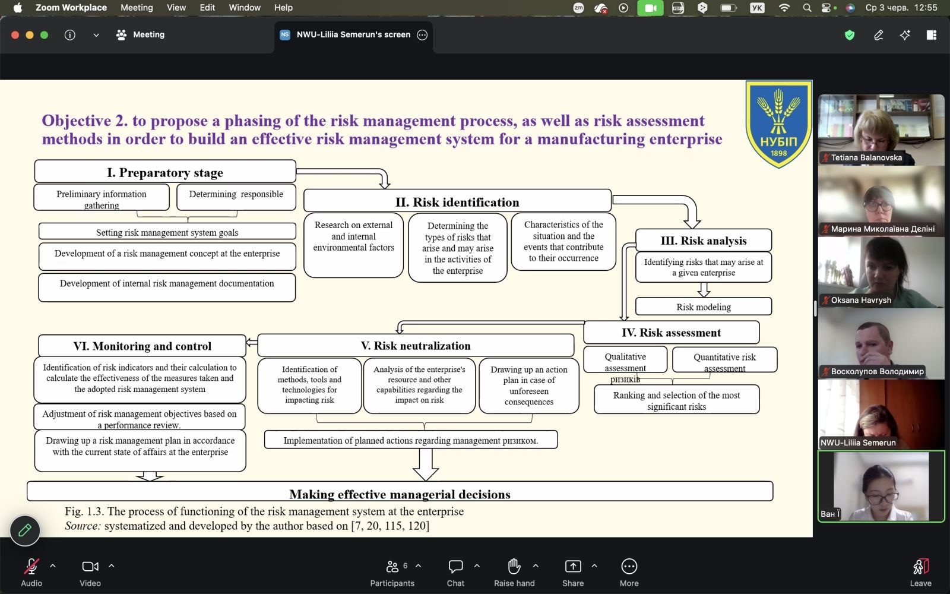Click battery status icon
Screen dimensions: 950x594
(728, 8)
